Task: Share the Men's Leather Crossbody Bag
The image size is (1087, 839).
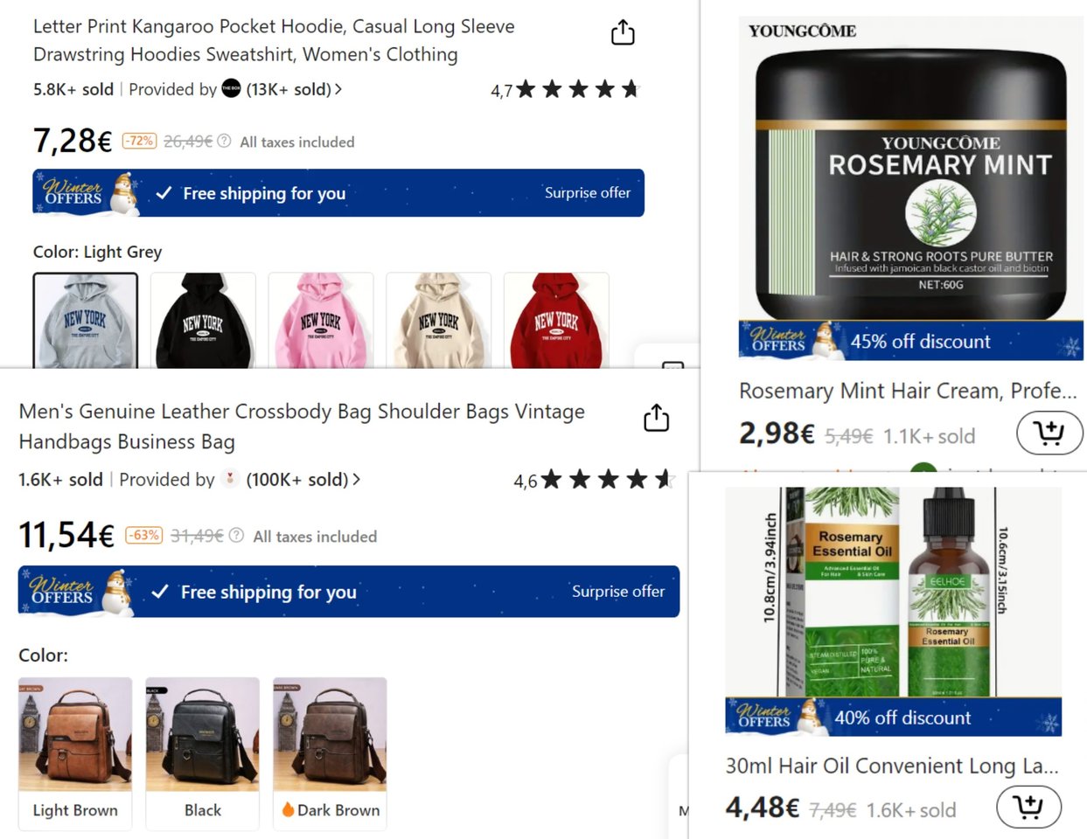Action: (x=656, y=418)
